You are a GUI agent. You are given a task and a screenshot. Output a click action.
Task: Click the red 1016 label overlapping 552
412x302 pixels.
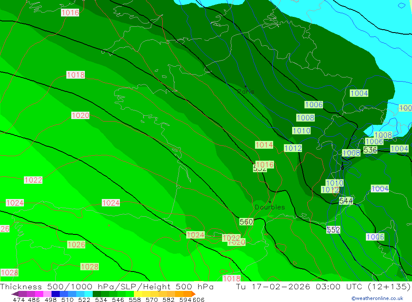click(x=265, y=165)
